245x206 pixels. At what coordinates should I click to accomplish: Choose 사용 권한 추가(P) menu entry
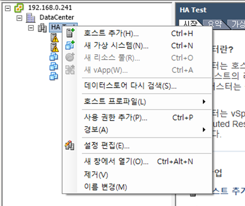[x=116, y=118]
